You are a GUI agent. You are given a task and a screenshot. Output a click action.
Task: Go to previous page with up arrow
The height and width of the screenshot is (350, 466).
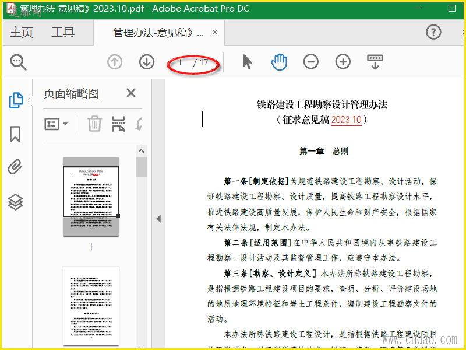pos(115,62)
